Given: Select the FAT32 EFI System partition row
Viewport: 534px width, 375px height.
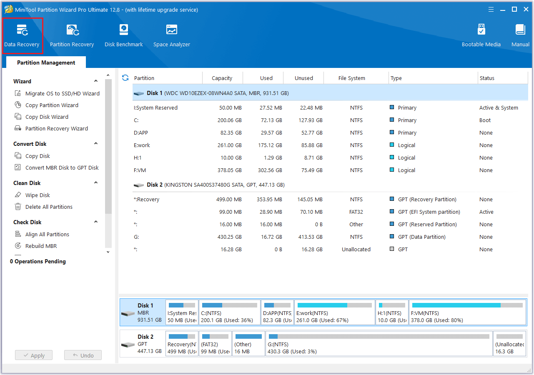Looking at the screenshot, I should [x=330, y=212].
